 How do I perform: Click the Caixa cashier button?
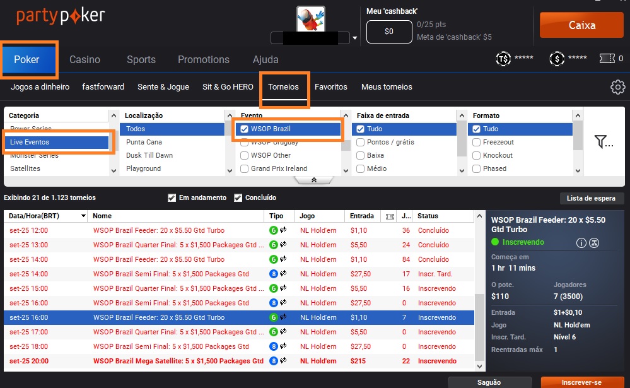[x=581, y=25]
